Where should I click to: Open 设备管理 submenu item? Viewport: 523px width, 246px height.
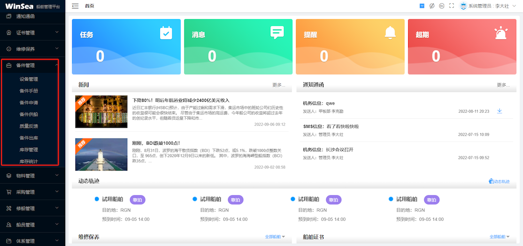pos(29,79)
